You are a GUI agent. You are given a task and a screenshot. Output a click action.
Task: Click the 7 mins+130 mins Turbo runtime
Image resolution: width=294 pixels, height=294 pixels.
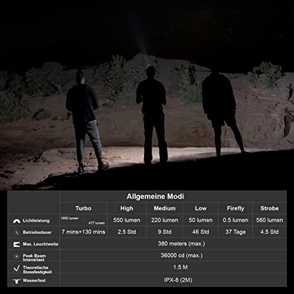point(83,232)
